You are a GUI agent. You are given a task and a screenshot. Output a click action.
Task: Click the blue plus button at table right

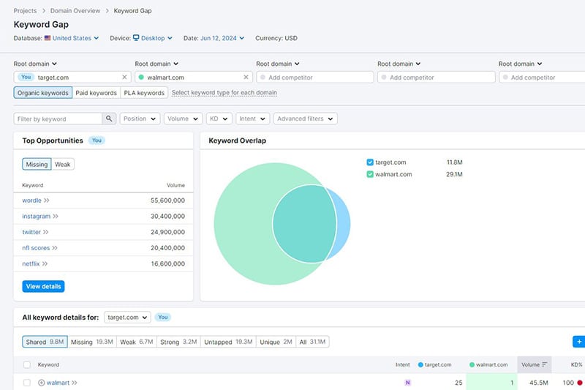579,342
